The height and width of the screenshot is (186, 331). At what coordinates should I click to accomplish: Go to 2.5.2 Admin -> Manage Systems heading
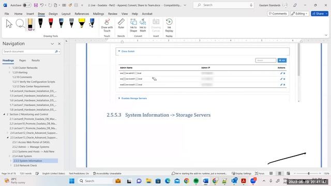coord(31,147)
